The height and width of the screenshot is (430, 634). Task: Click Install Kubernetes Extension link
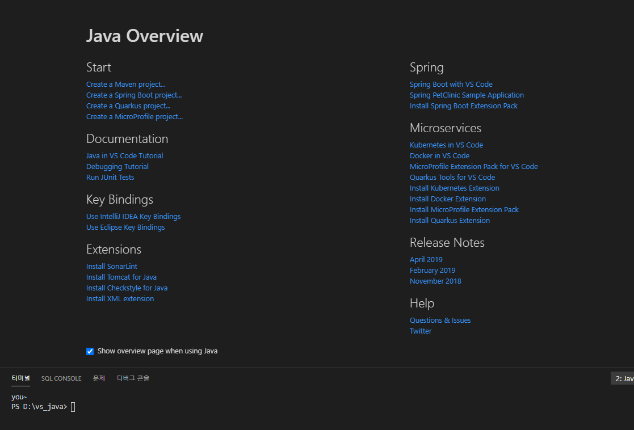point(455,188)
